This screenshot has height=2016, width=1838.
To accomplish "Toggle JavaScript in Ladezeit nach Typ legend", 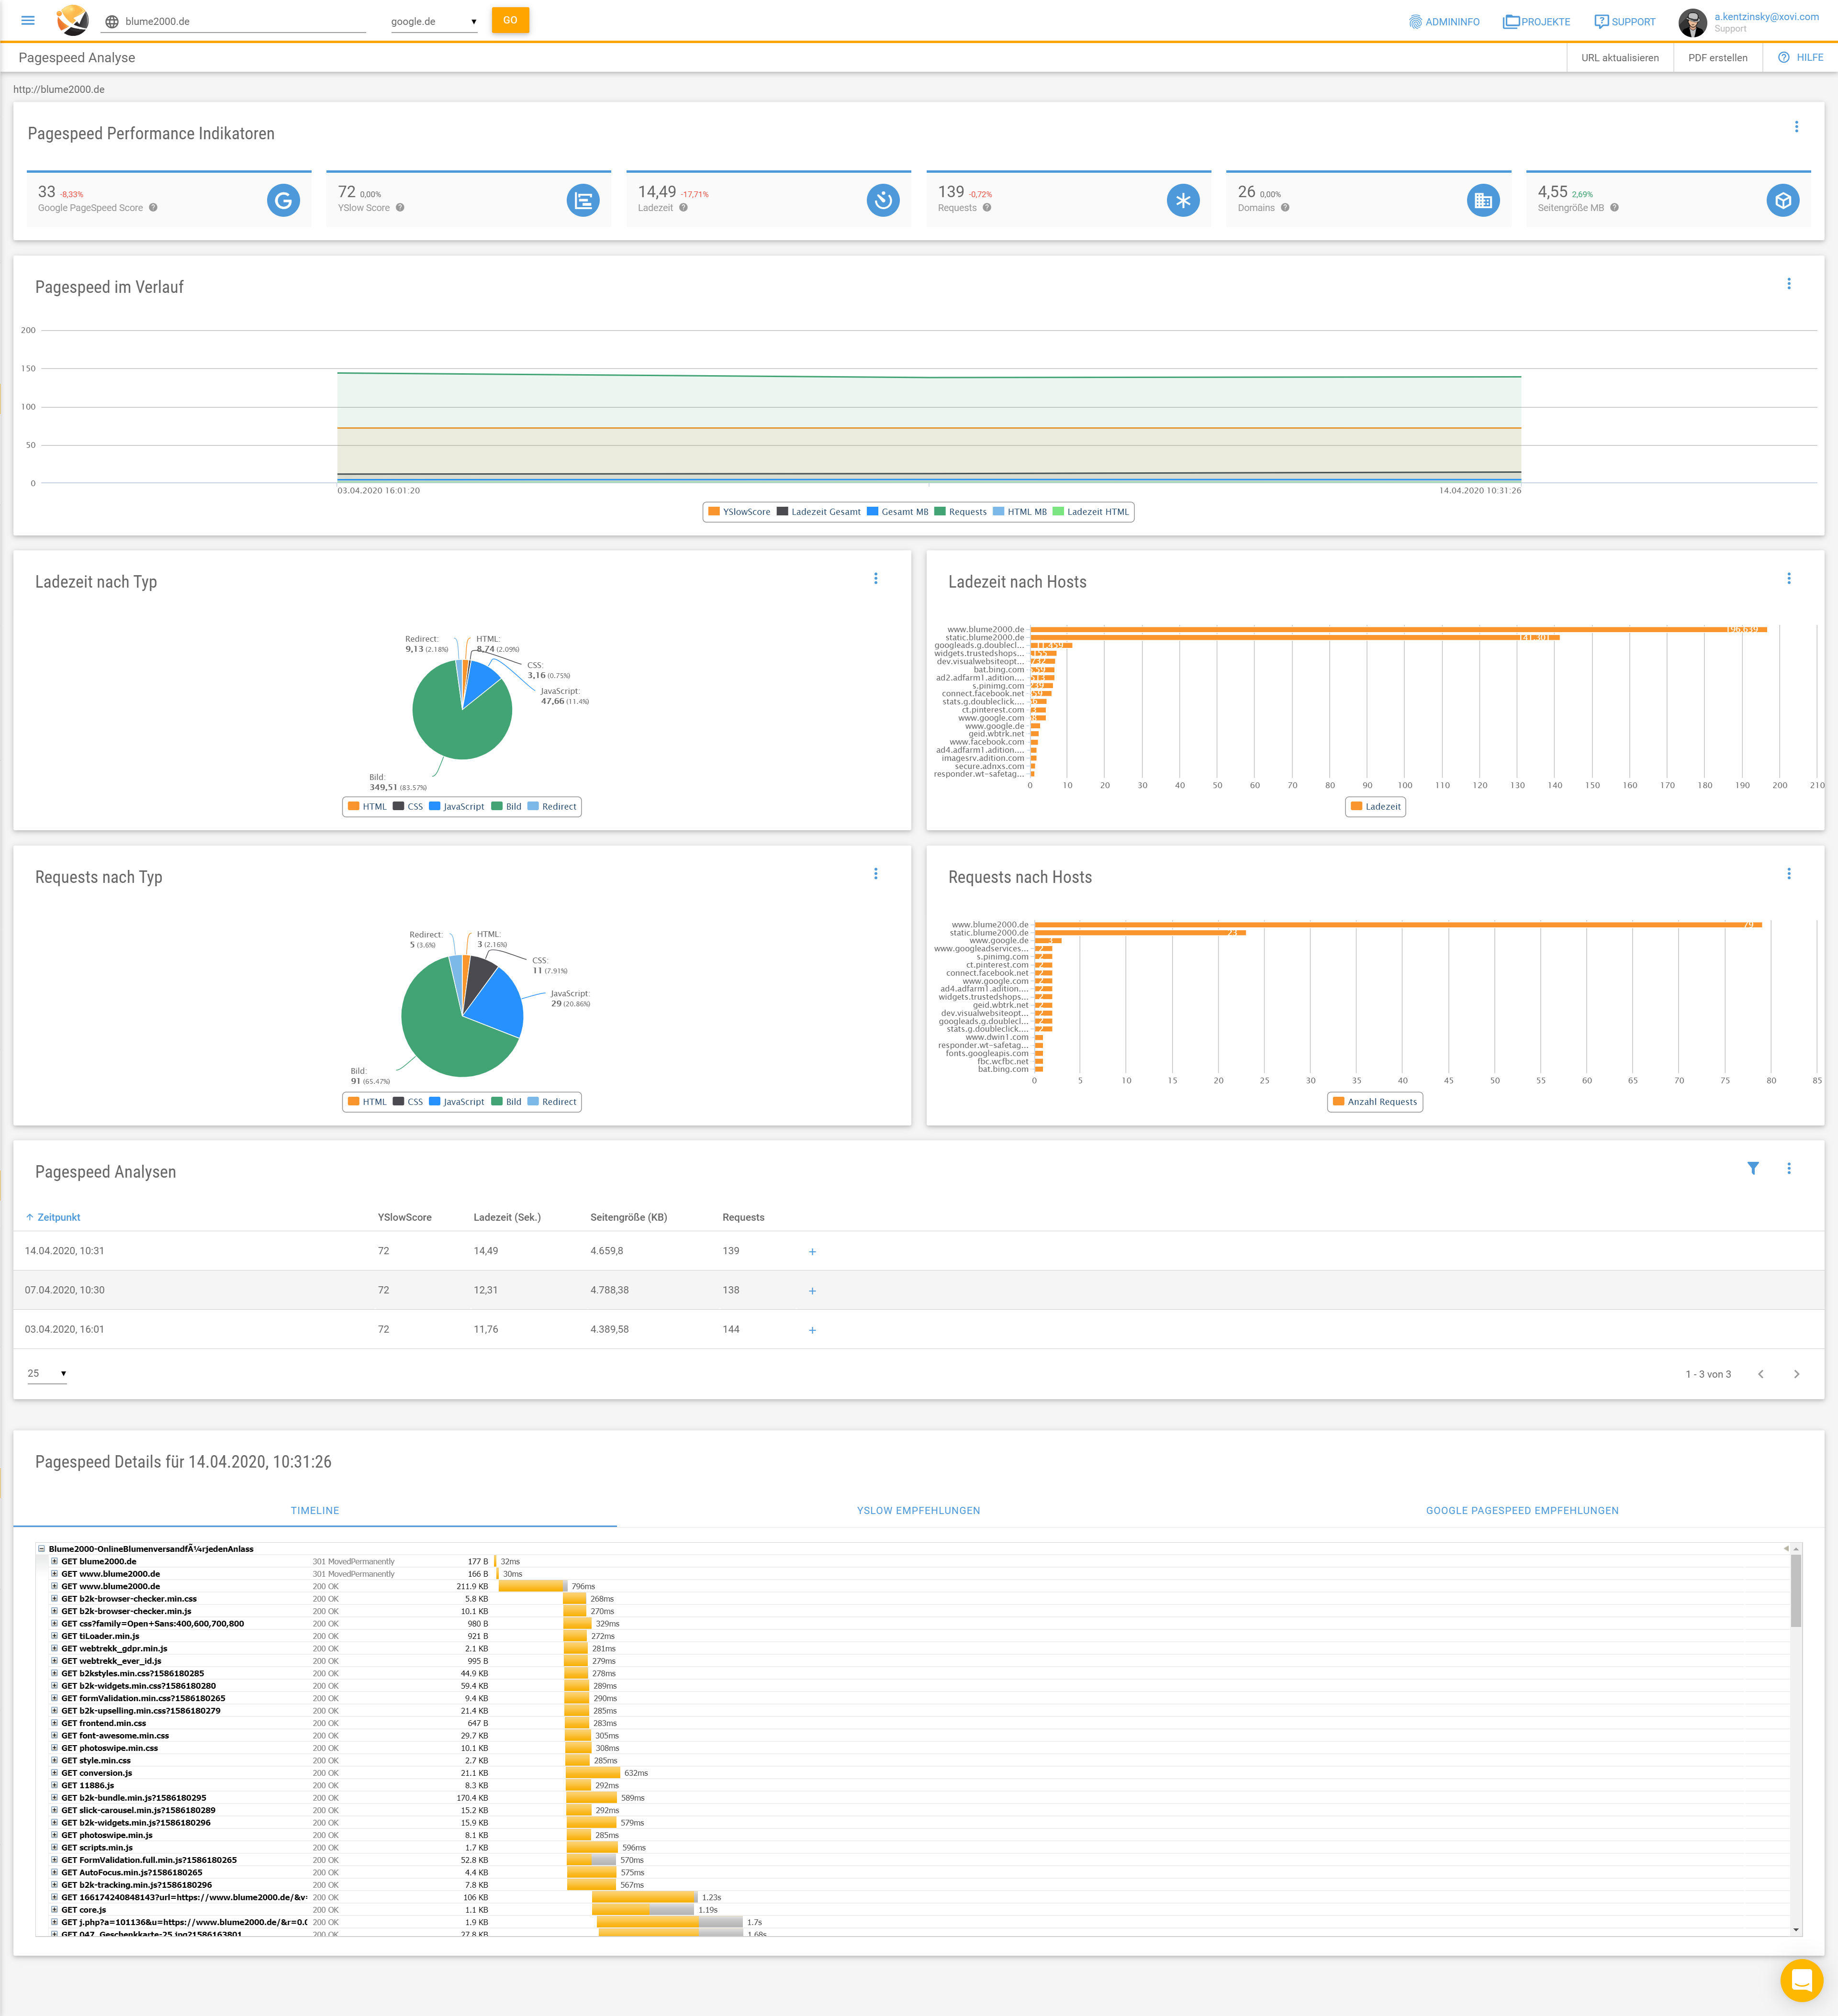I will pyautogui.click(x=456, y=807).
